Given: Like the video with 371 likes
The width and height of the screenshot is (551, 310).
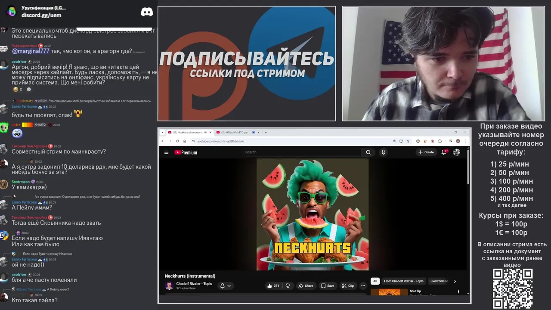Looking at the screenshot, I should (273, 286).
